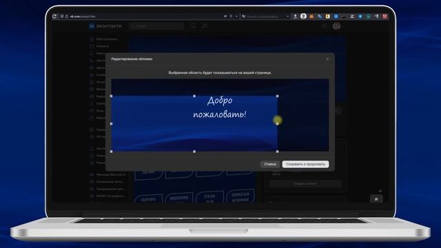The height and width of the screenshot is (248, 441).
Task: Click the red extension icon at toolbar end
Action: click(x=384, y=17)
